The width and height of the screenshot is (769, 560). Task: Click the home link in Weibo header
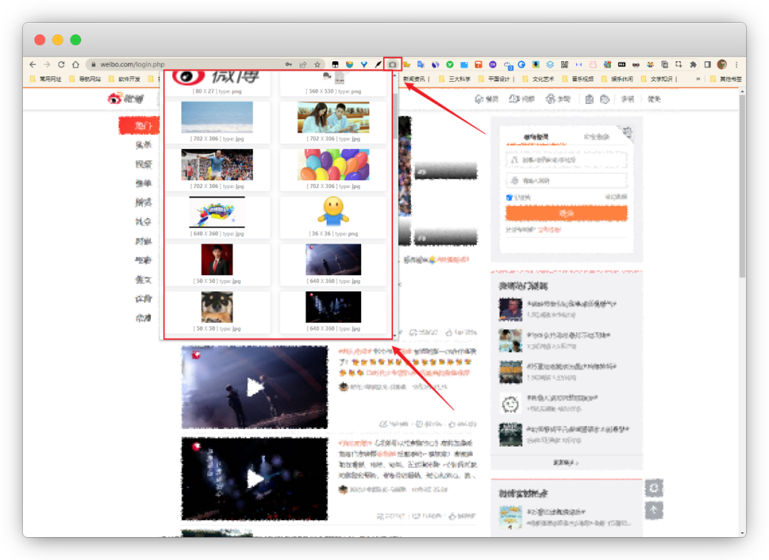click(x=487, y=99)
